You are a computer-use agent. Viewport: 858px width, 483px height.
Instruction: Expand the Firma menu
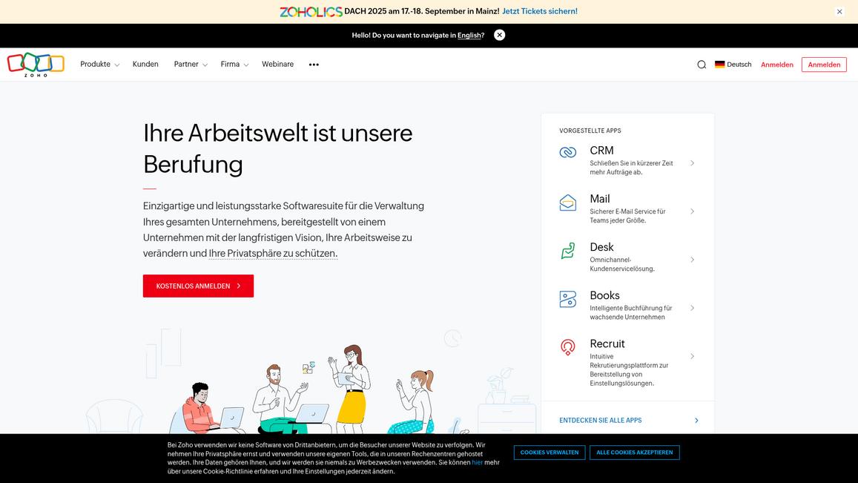pyautogui.click(x=234, y=64)
